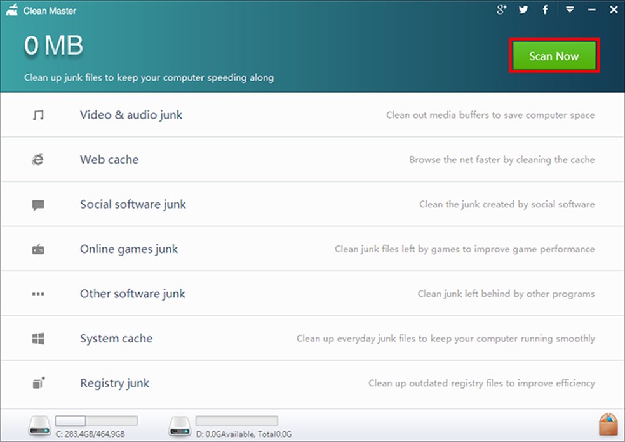Click the Internet Explorer Web cache icon
The height and width of the screenshot is (442, 625).
pyautogui.click(x=38, y=160)
